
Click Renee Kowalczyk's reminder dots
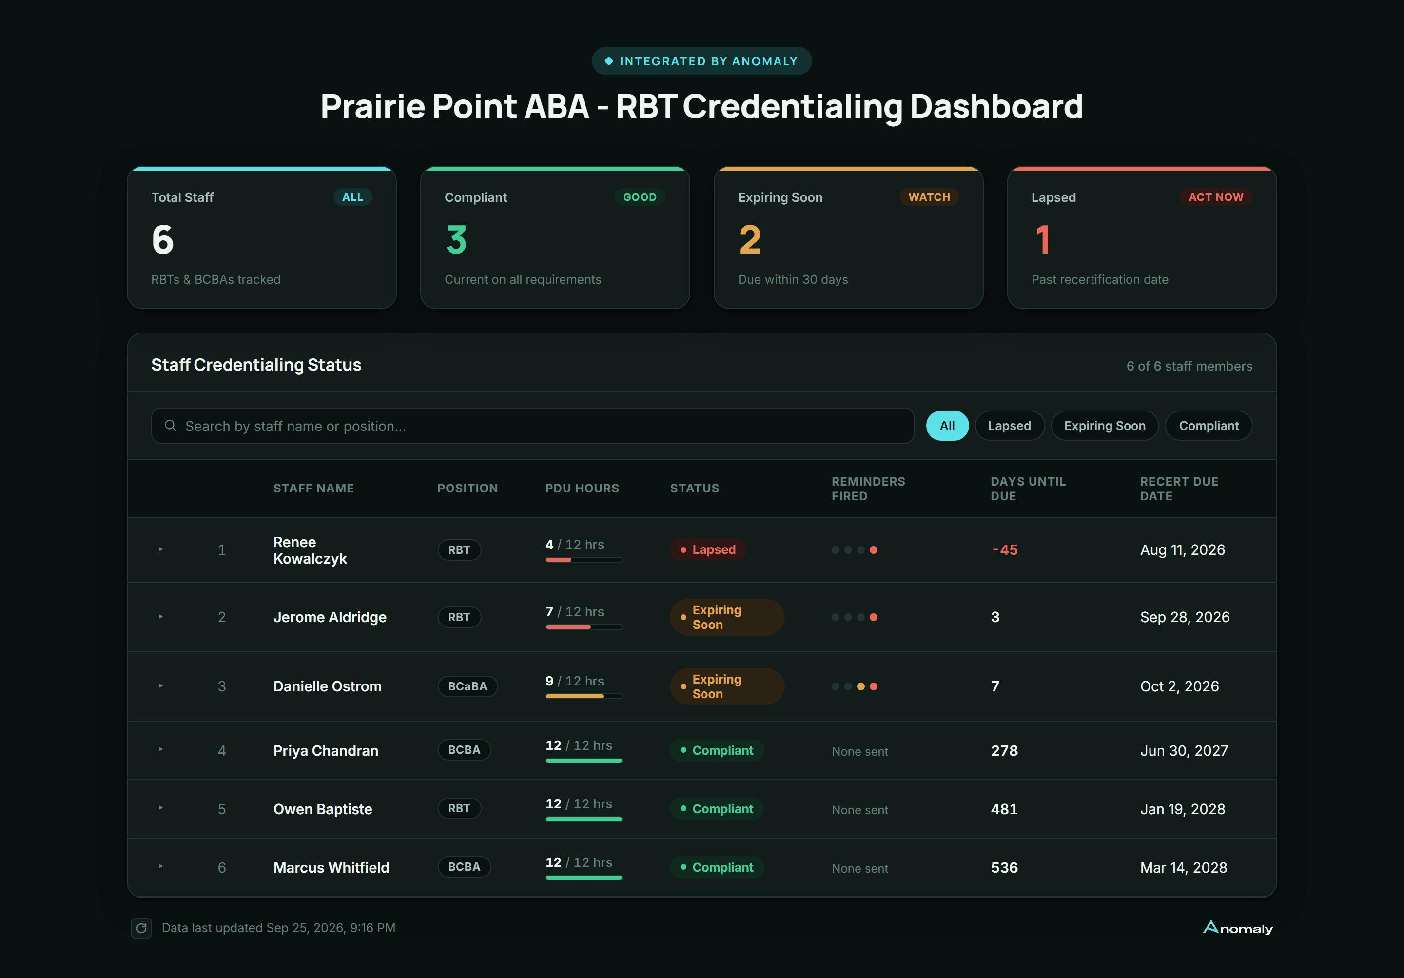[x=854, y=550]
